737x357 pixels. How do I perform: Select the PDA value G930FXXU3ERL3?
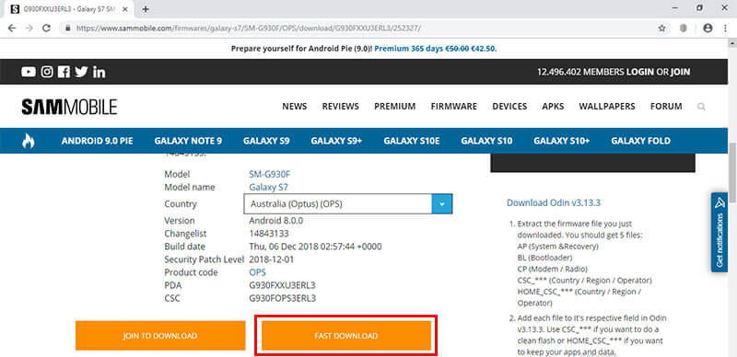pos(283,285)
